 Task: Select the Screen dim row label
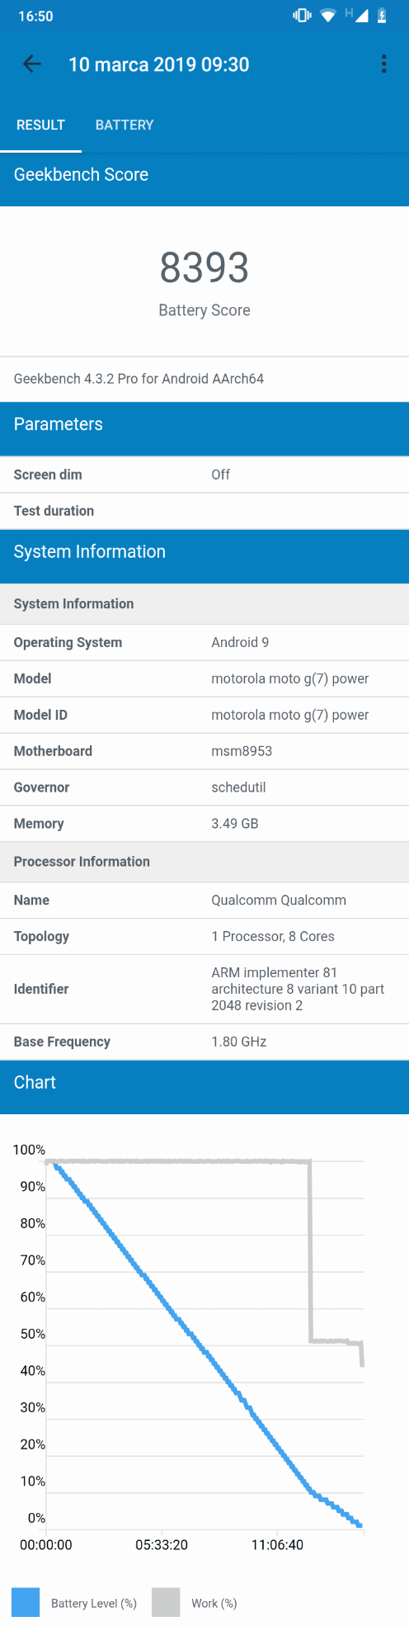pos(48,475)
